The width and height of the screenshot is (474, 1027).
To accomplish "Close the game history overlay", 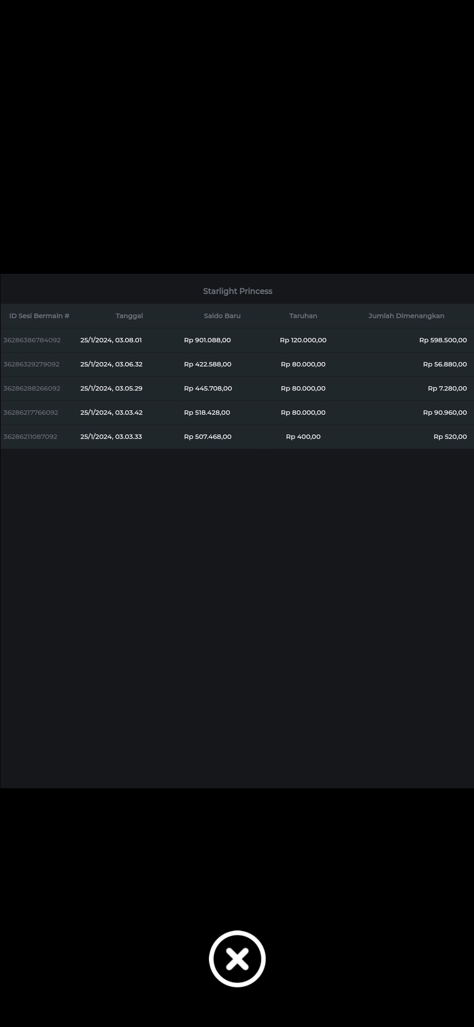I will coord(237,959).
